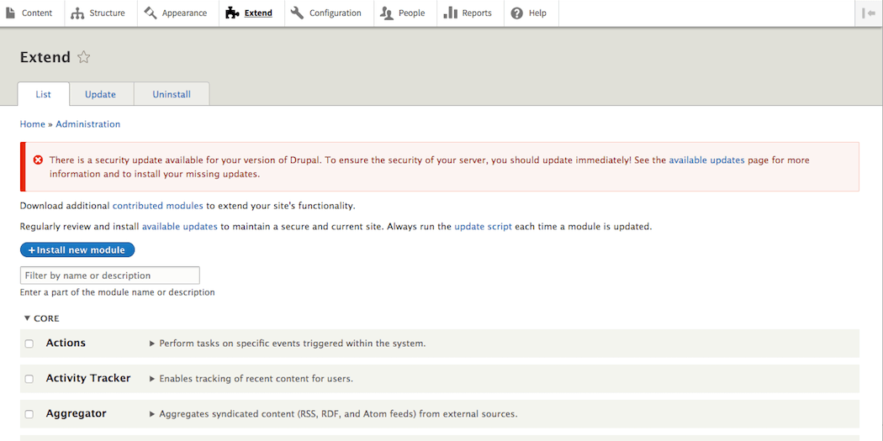Expand the Actions module description
The image size is (883, 441).
click(152, 344)
